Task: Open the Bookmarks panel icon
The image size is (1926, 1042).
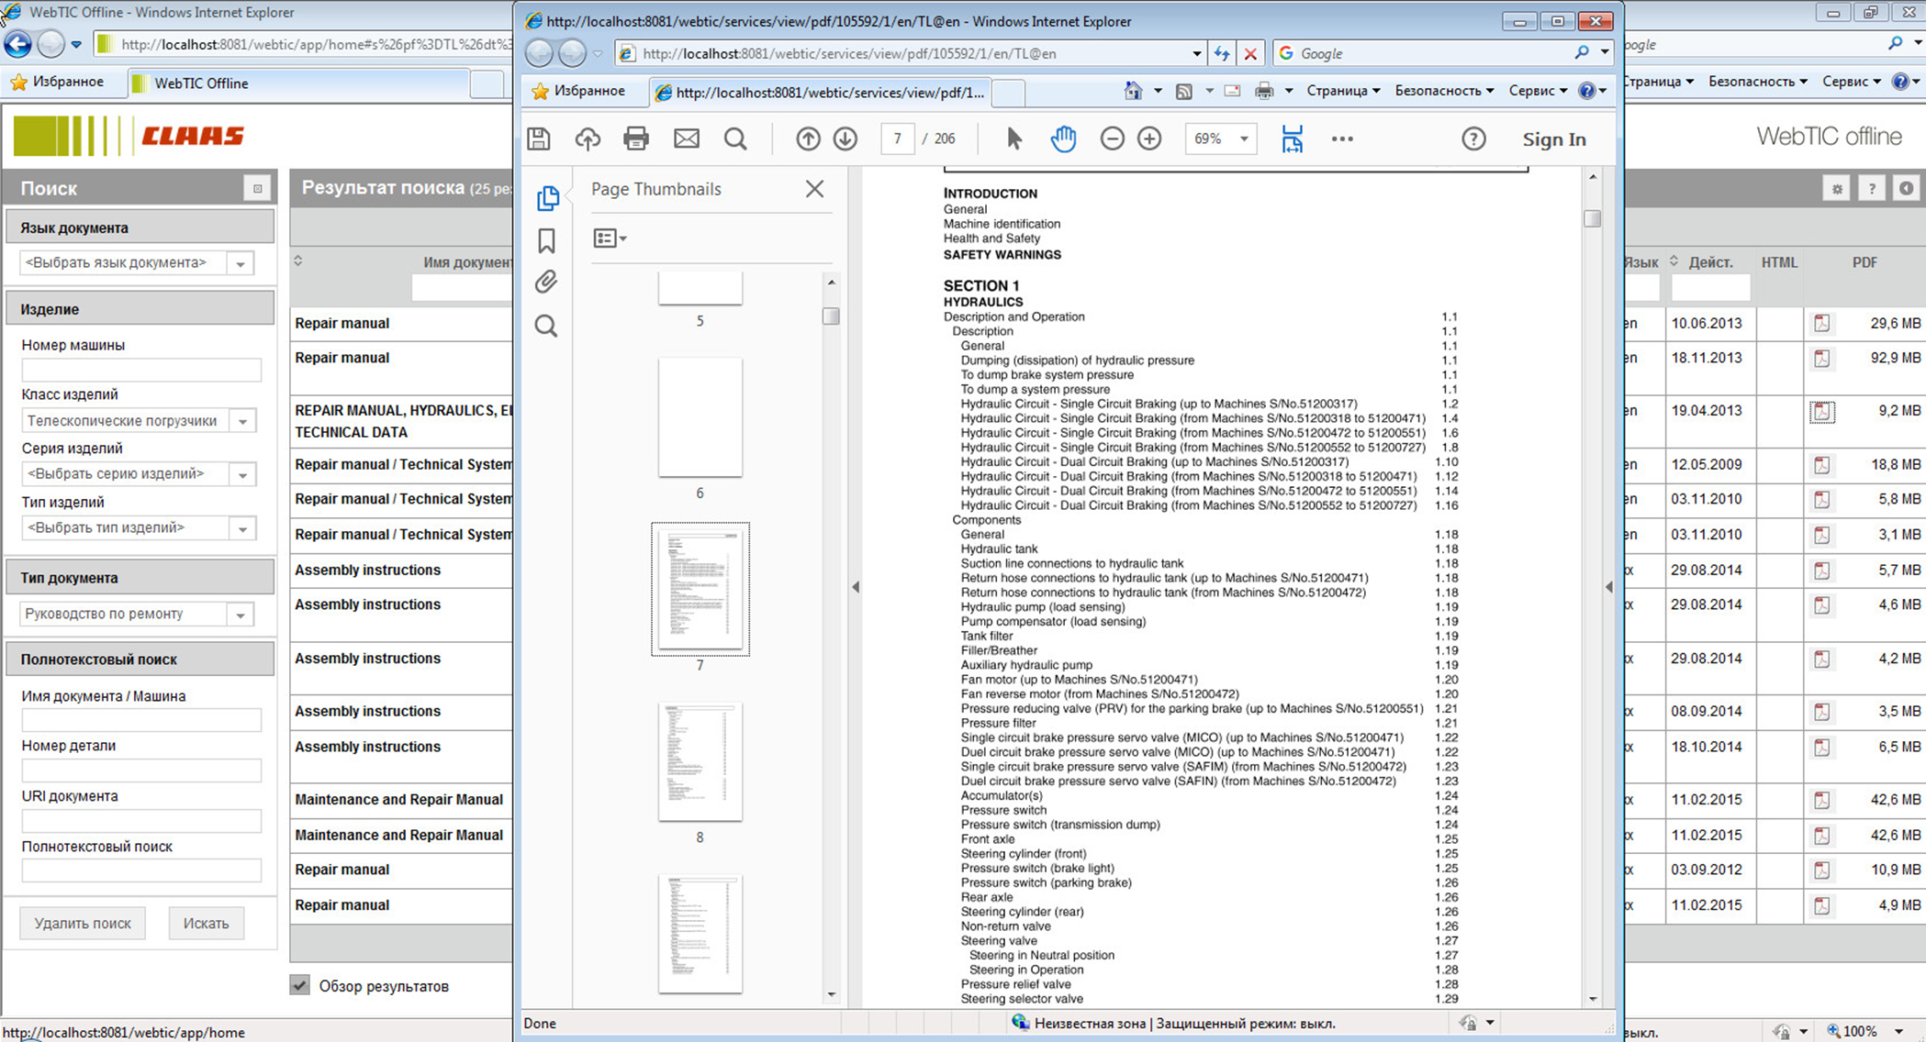Action: pos(546,240)
